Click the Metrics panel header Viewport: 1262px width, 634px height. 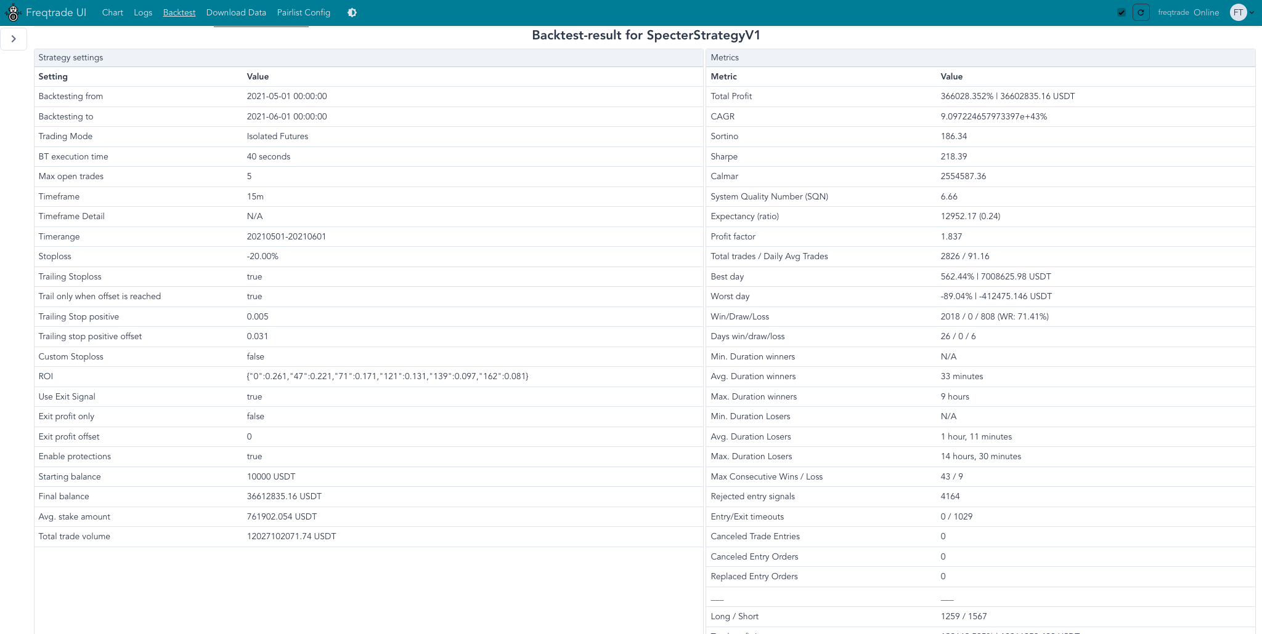coord(725,58)
